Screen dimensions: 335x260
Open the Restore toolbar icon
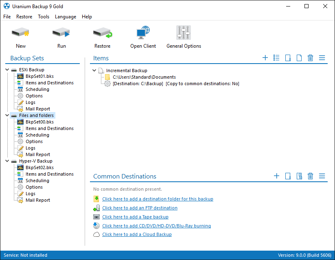pos(102,37)
